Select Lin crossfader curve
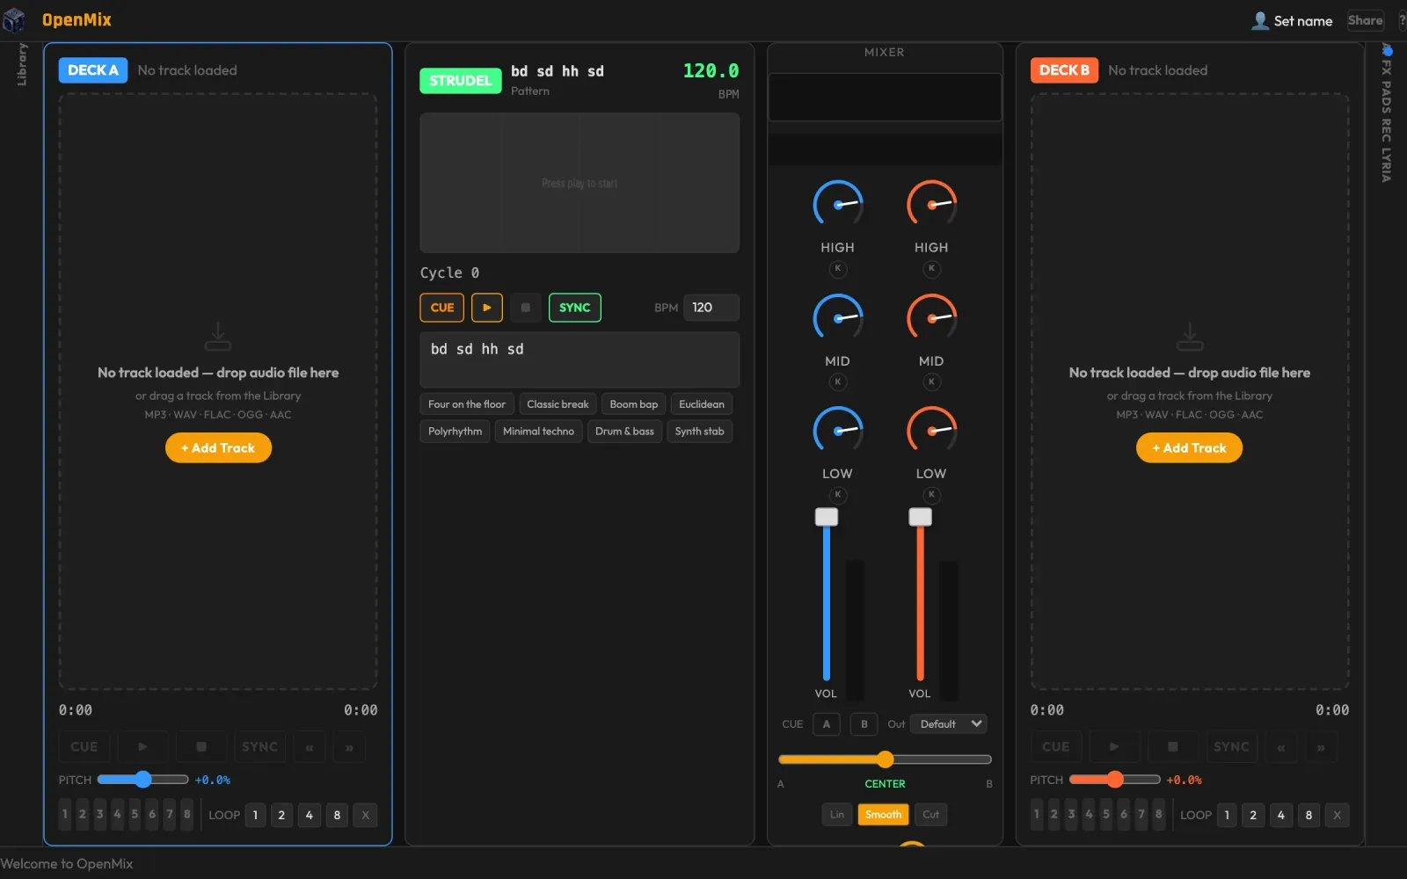Screen dimensions: 1407x879 point(837,815)
